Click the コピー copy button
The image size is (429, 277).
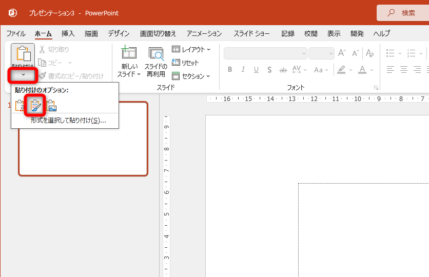click(51, 63)
